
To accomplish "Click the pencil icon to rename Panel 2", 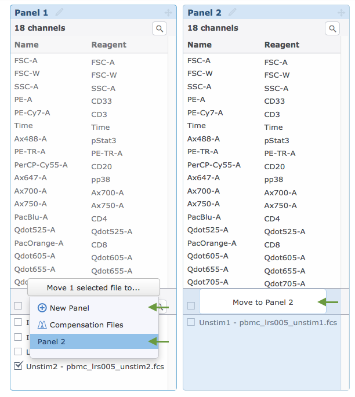I will [x=232, y=12].
